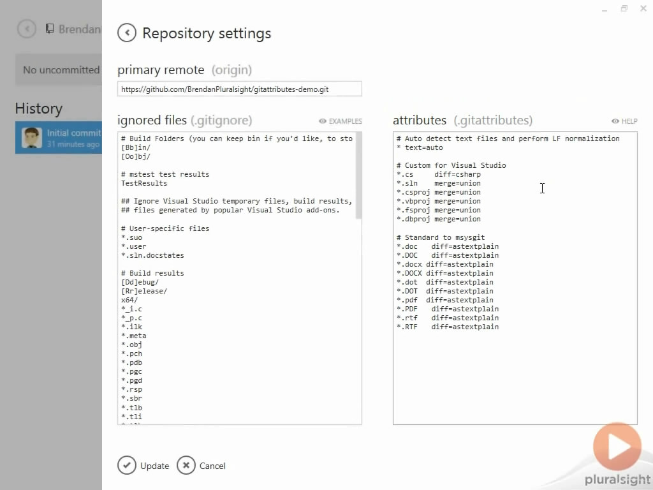Click the '*.dbproj merge=union' line
The width and height of the screenshot is (653, 490).
coord(439,219)
